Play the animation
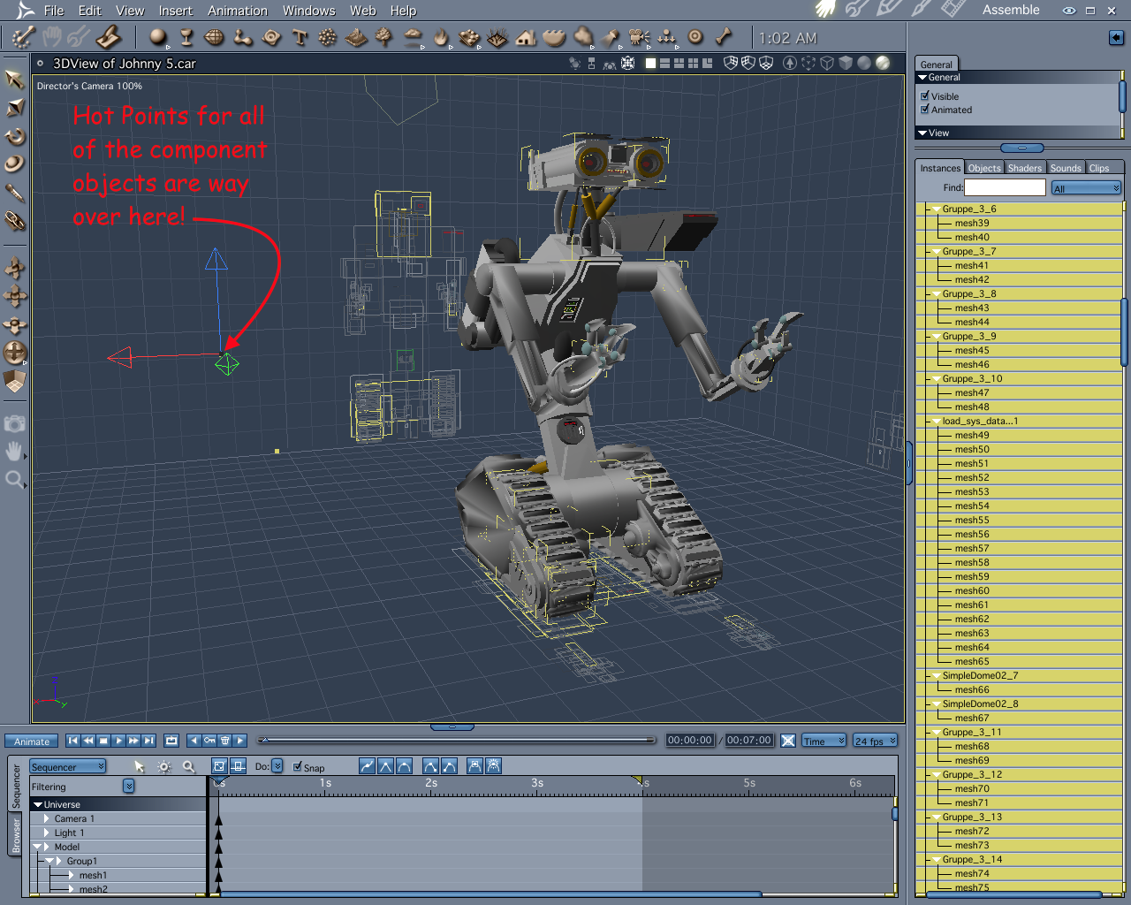1131x905 pixels. (119, 741)
